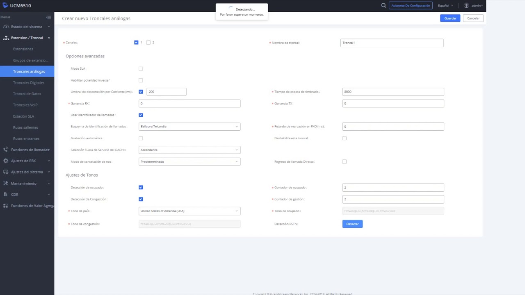Open the admin account dropdown arrow
The width and height of the screenshot is (525, 295).
tap(482, 6)
